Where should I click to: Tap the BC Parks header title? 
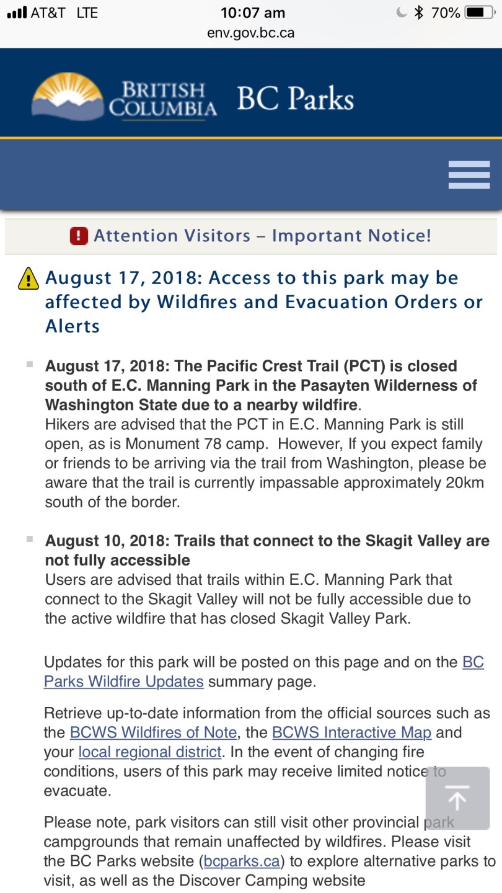point(295,99)
